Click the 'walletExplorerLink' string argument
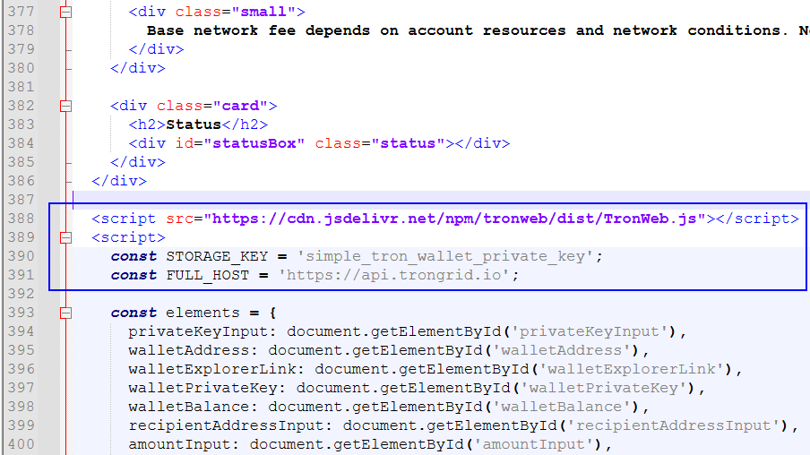This screenshot has height=455, width=810. (x=632, y=369)
